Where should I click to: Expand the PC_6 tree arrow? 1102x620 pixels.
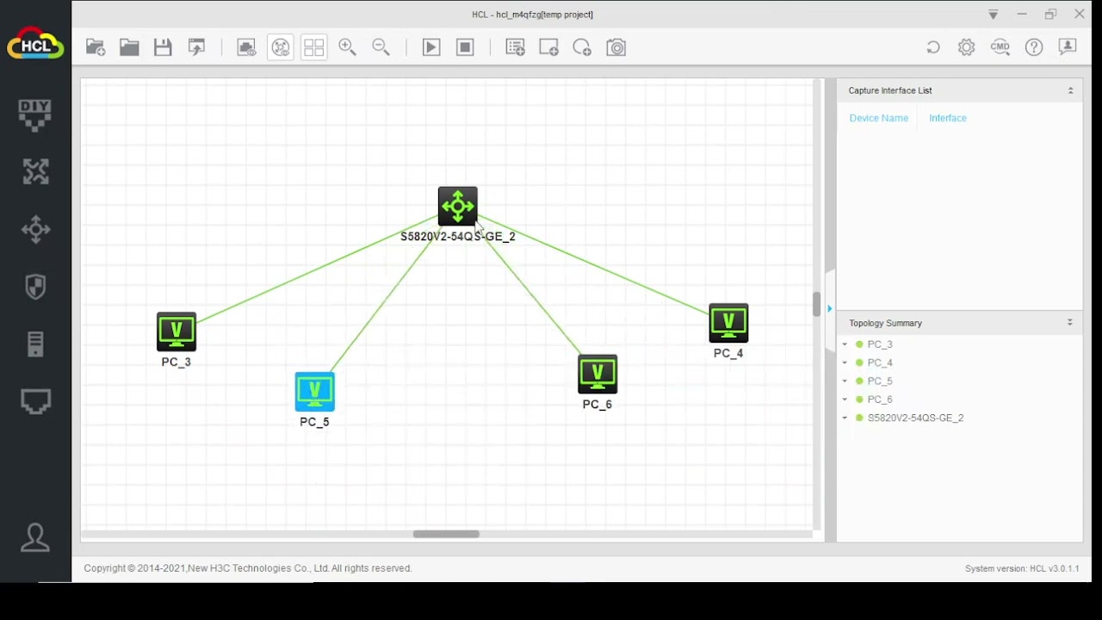[845, 400]
